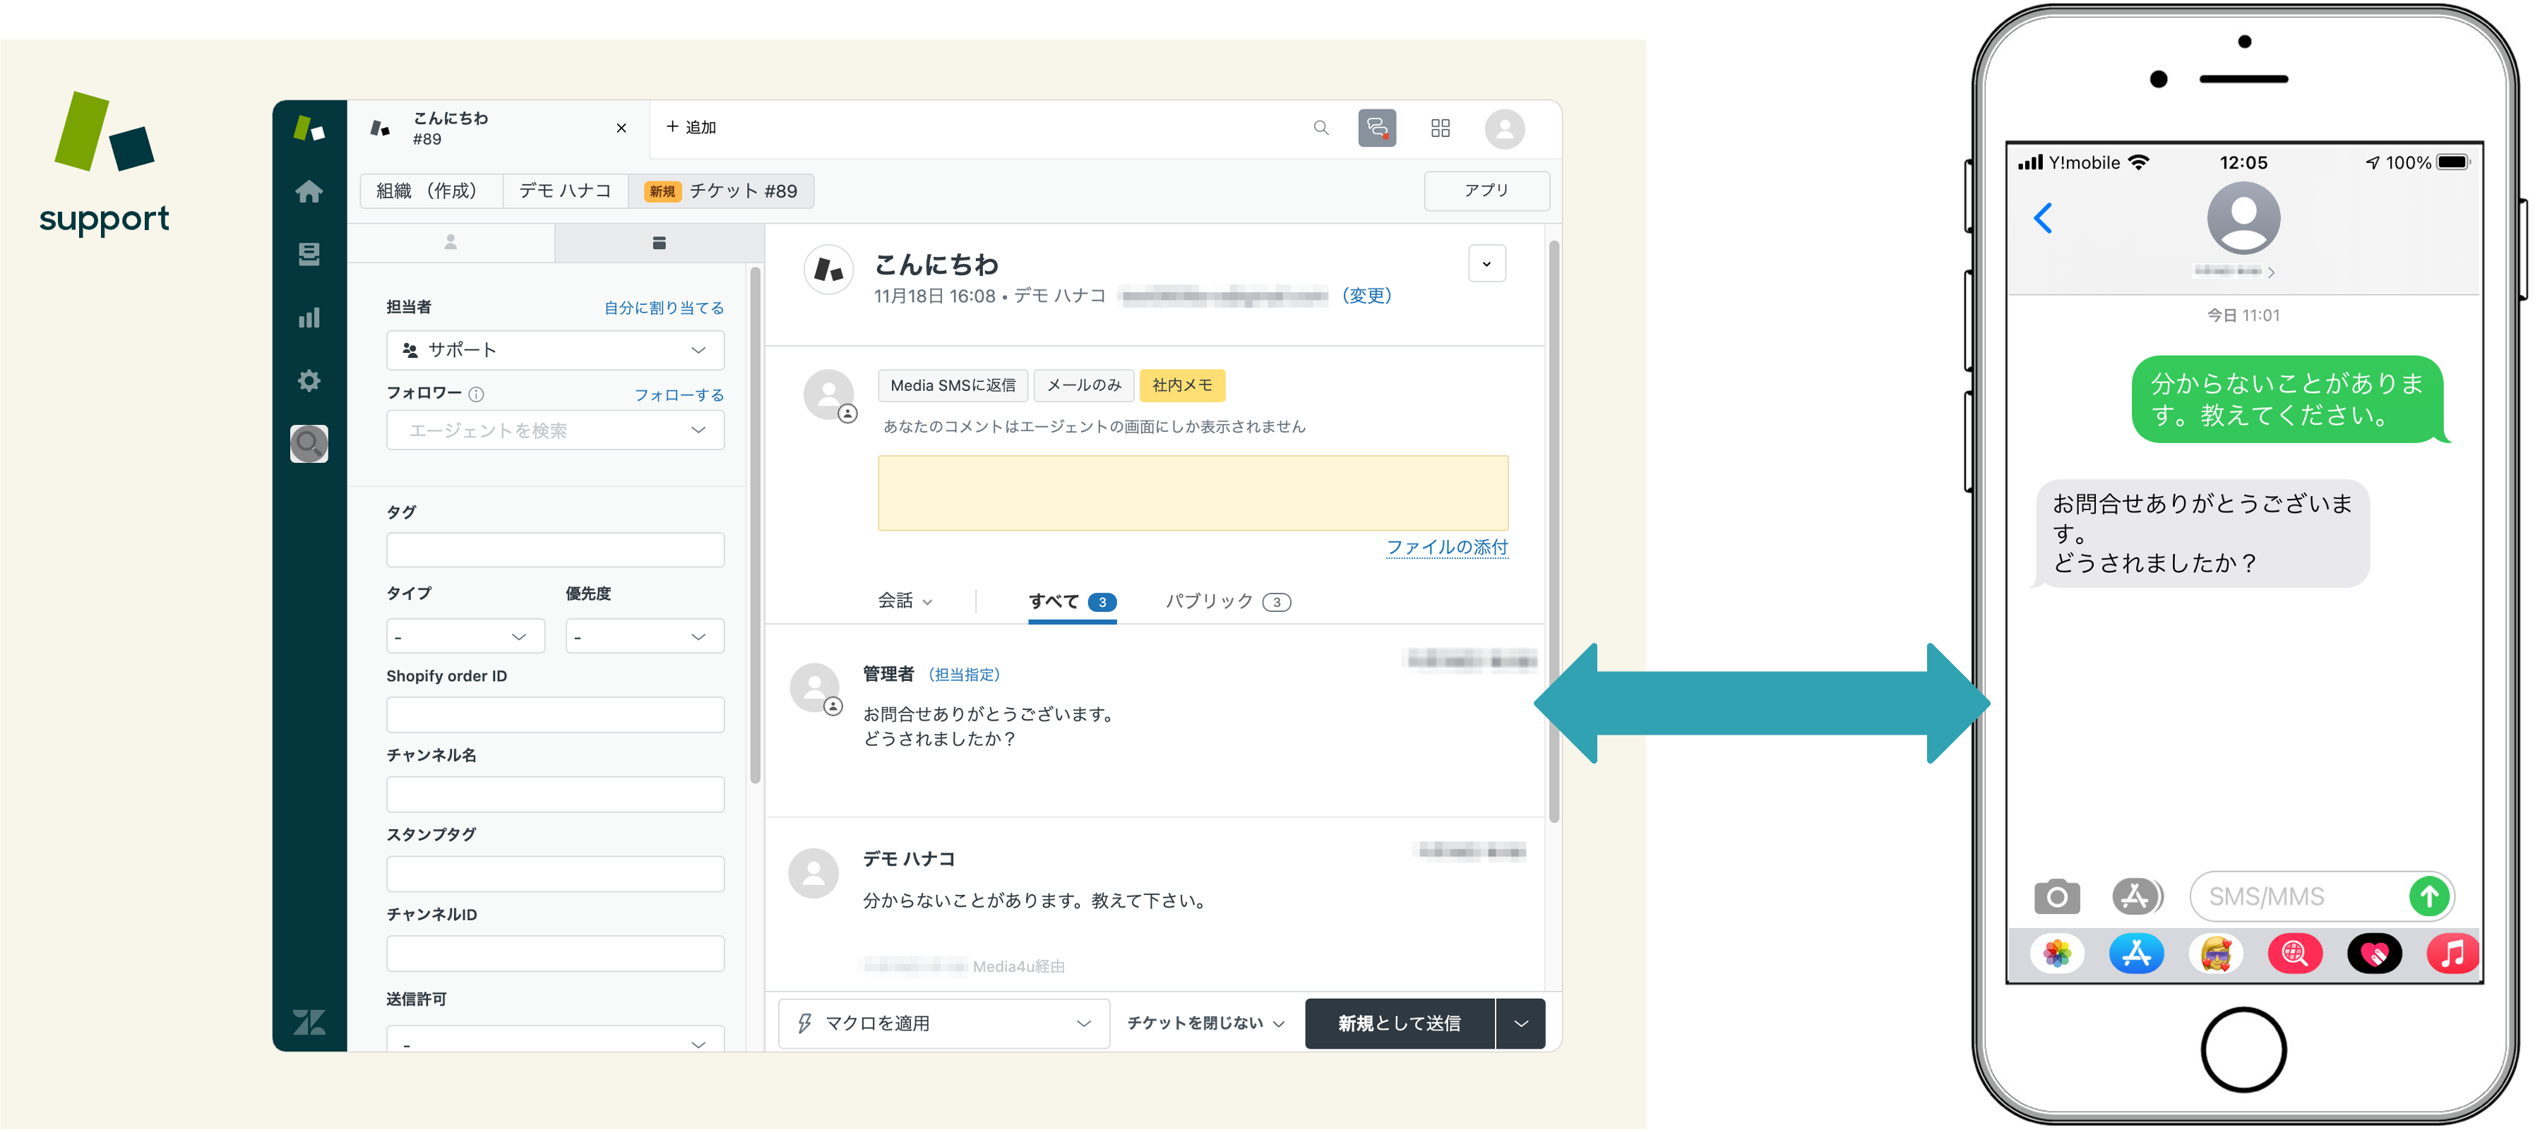The width and height of the screenshot is (2540, 1132).
Task: Select 社内メモ reply mode
Action: click(1181, 385)
